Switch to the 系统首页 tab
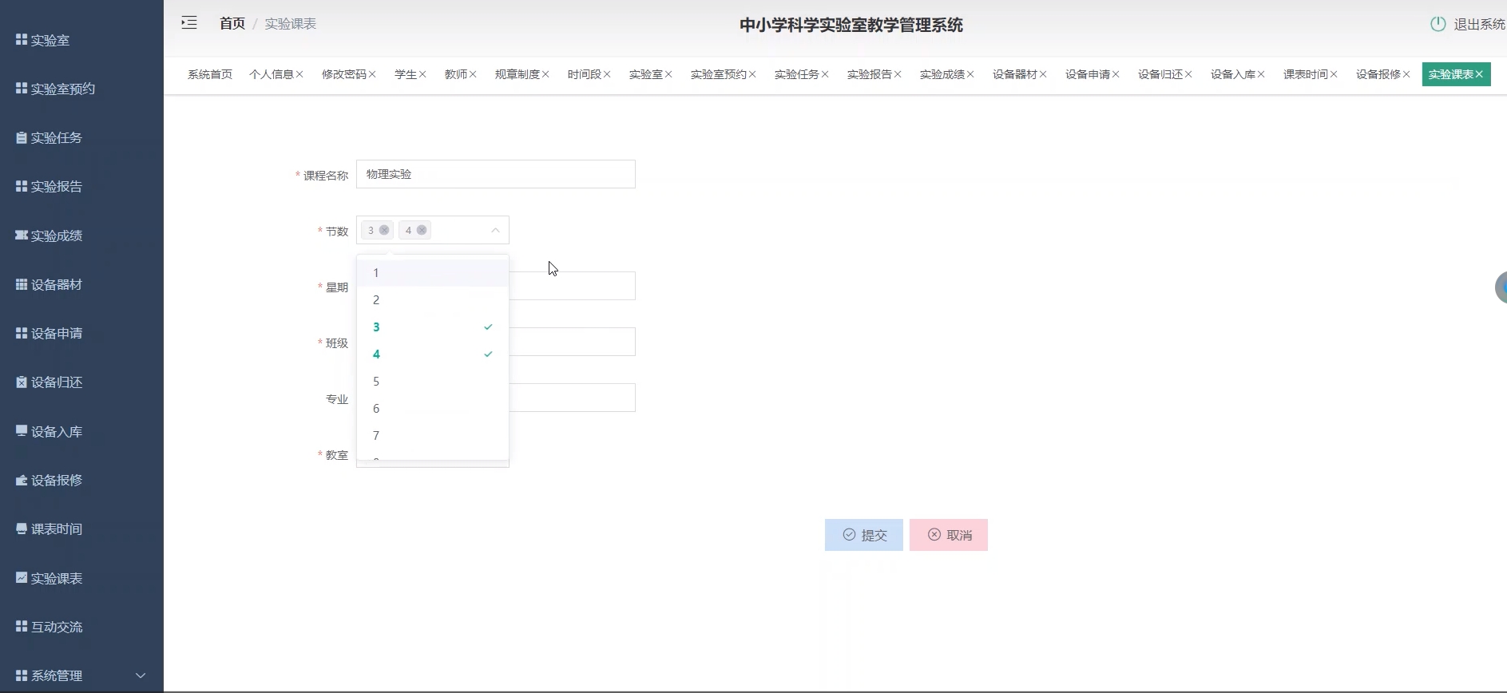The image size is (1507, 693). [209, 74]
